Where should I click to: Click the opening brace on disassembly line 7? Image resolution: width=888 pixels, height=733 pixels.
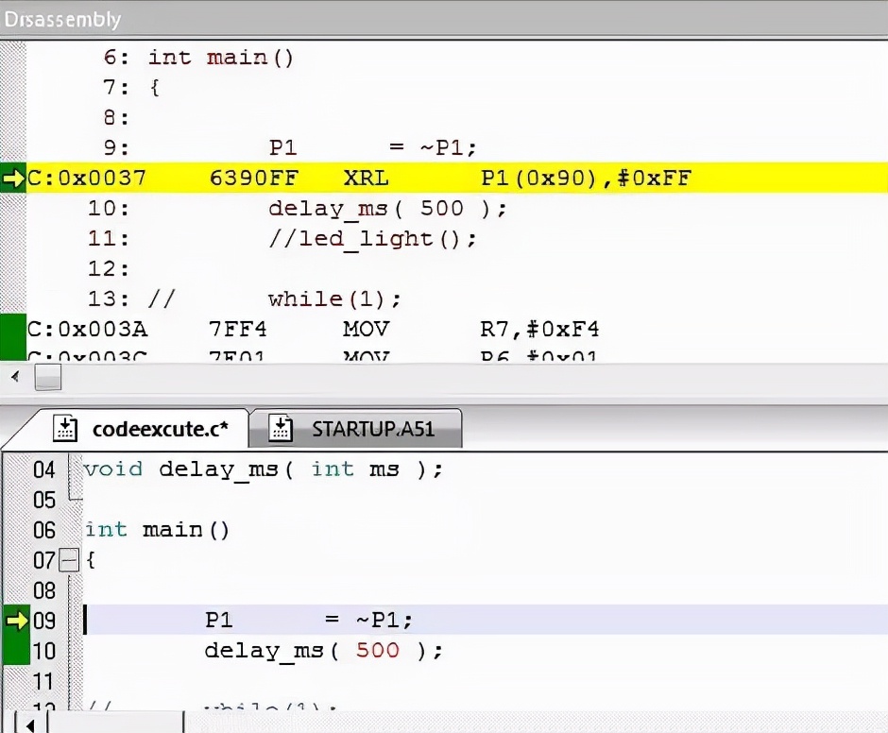[155, 88]
